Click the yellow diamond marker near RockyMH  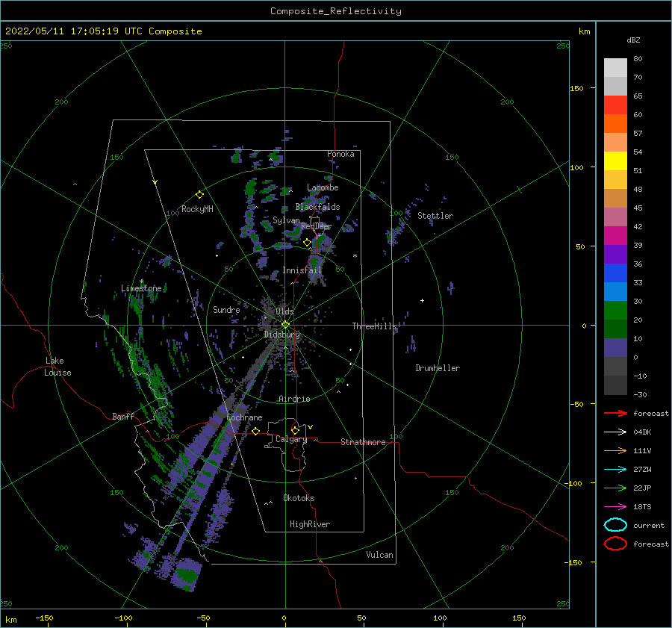[199, 195]
